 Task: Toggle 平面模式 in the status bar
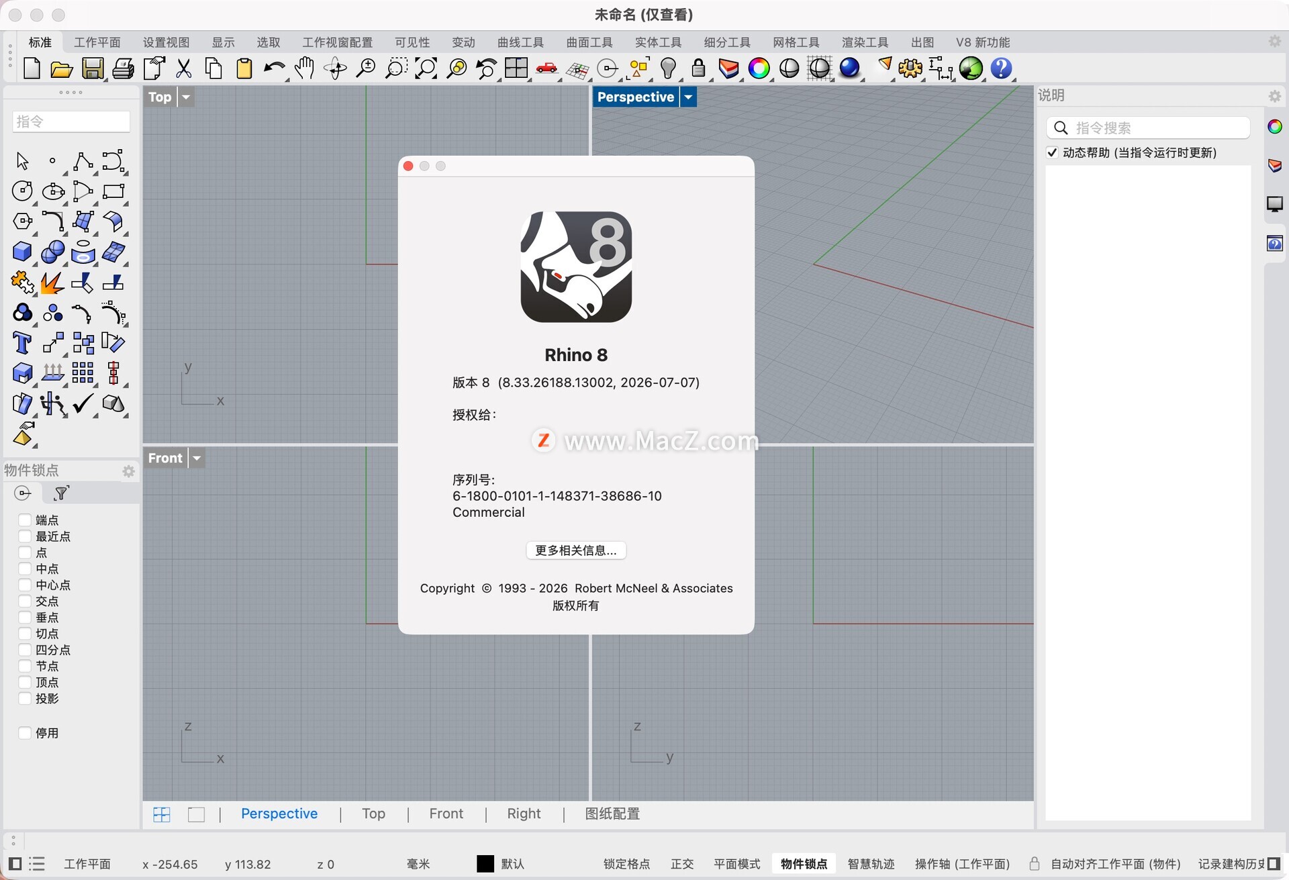point(736,864)
